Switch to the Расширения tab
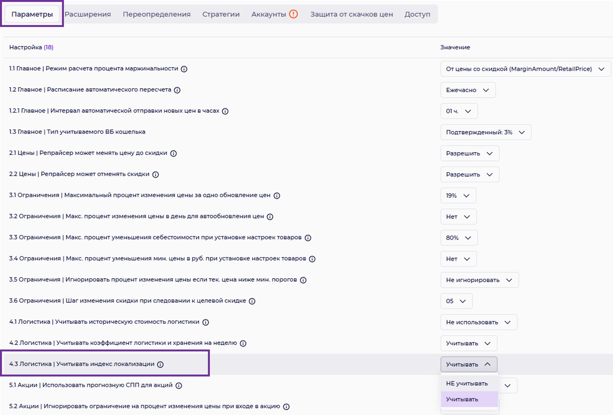Screen dimensions: 613x415 point(88,14)
